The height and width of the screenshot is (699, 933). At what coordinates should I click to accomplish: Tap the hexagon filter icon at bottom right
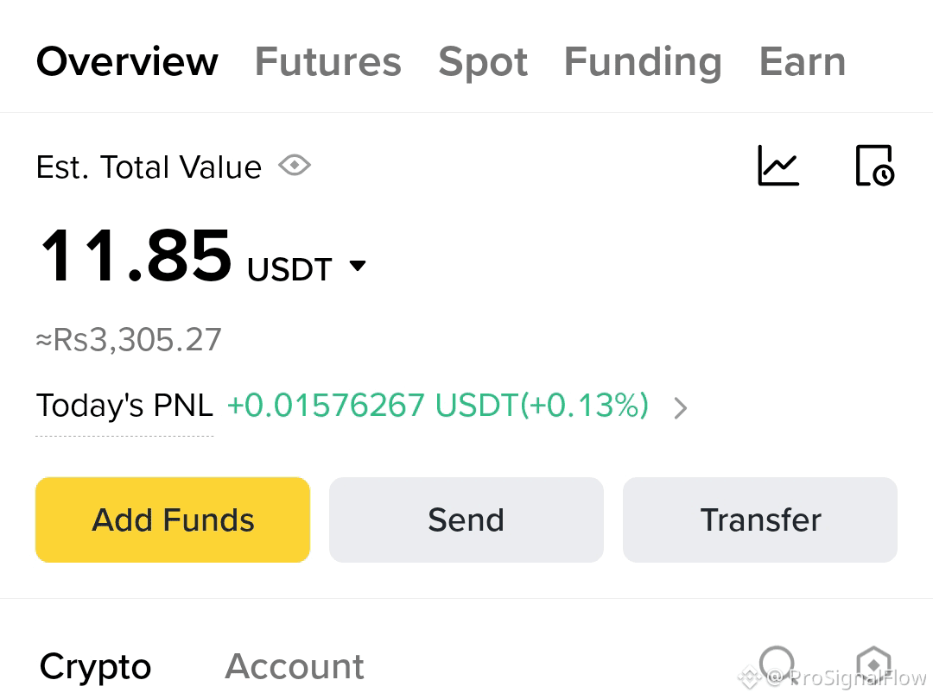(x=873, y=664)
